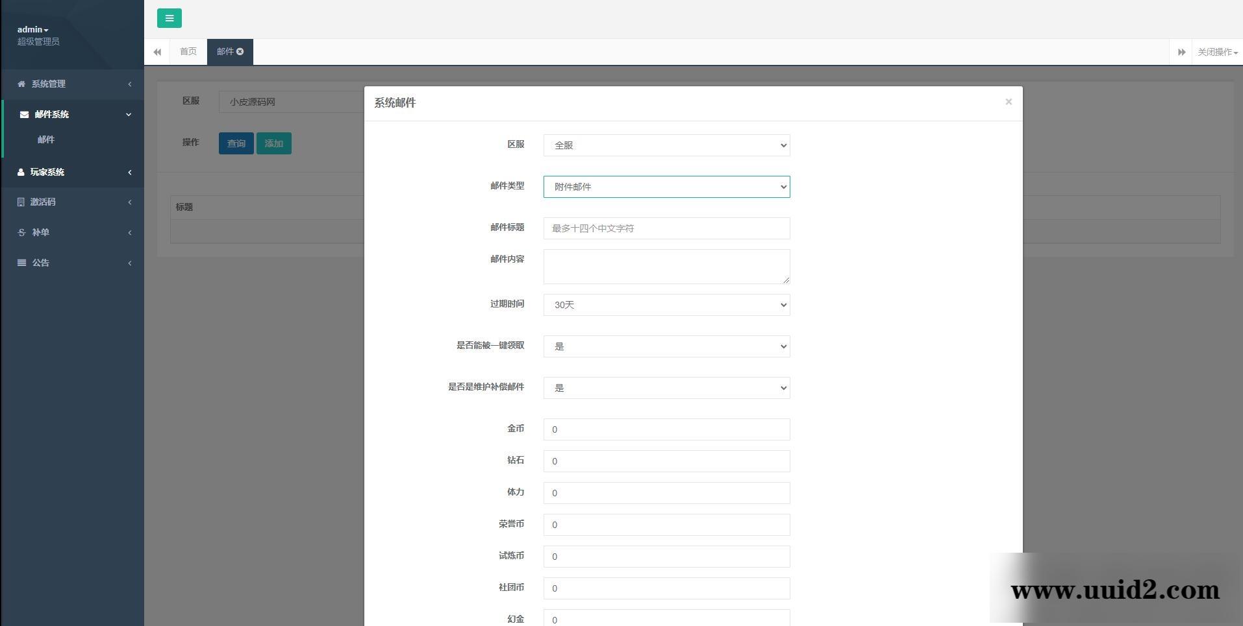
Task: Click the 激活码 activation code icon
Action: 19,202
